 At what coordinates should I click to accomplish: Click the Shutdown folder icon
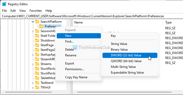pyautogui.click(x=37, y=40)
